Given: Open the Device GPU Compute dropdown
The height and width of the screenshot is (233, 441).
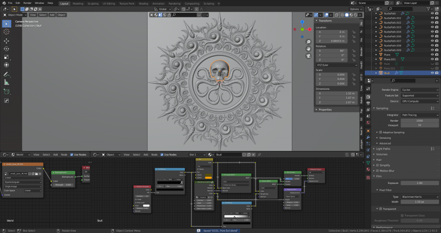Looking at the screenshot, I should (419, 101).
